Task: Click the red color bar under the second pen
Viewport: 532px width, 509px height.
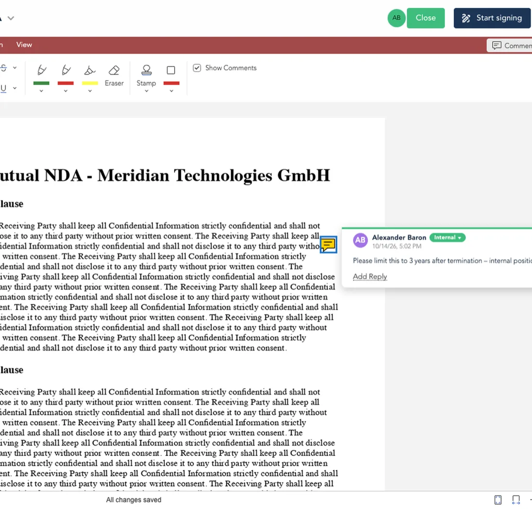Action: pyautogui.click(x=66, y=83)
